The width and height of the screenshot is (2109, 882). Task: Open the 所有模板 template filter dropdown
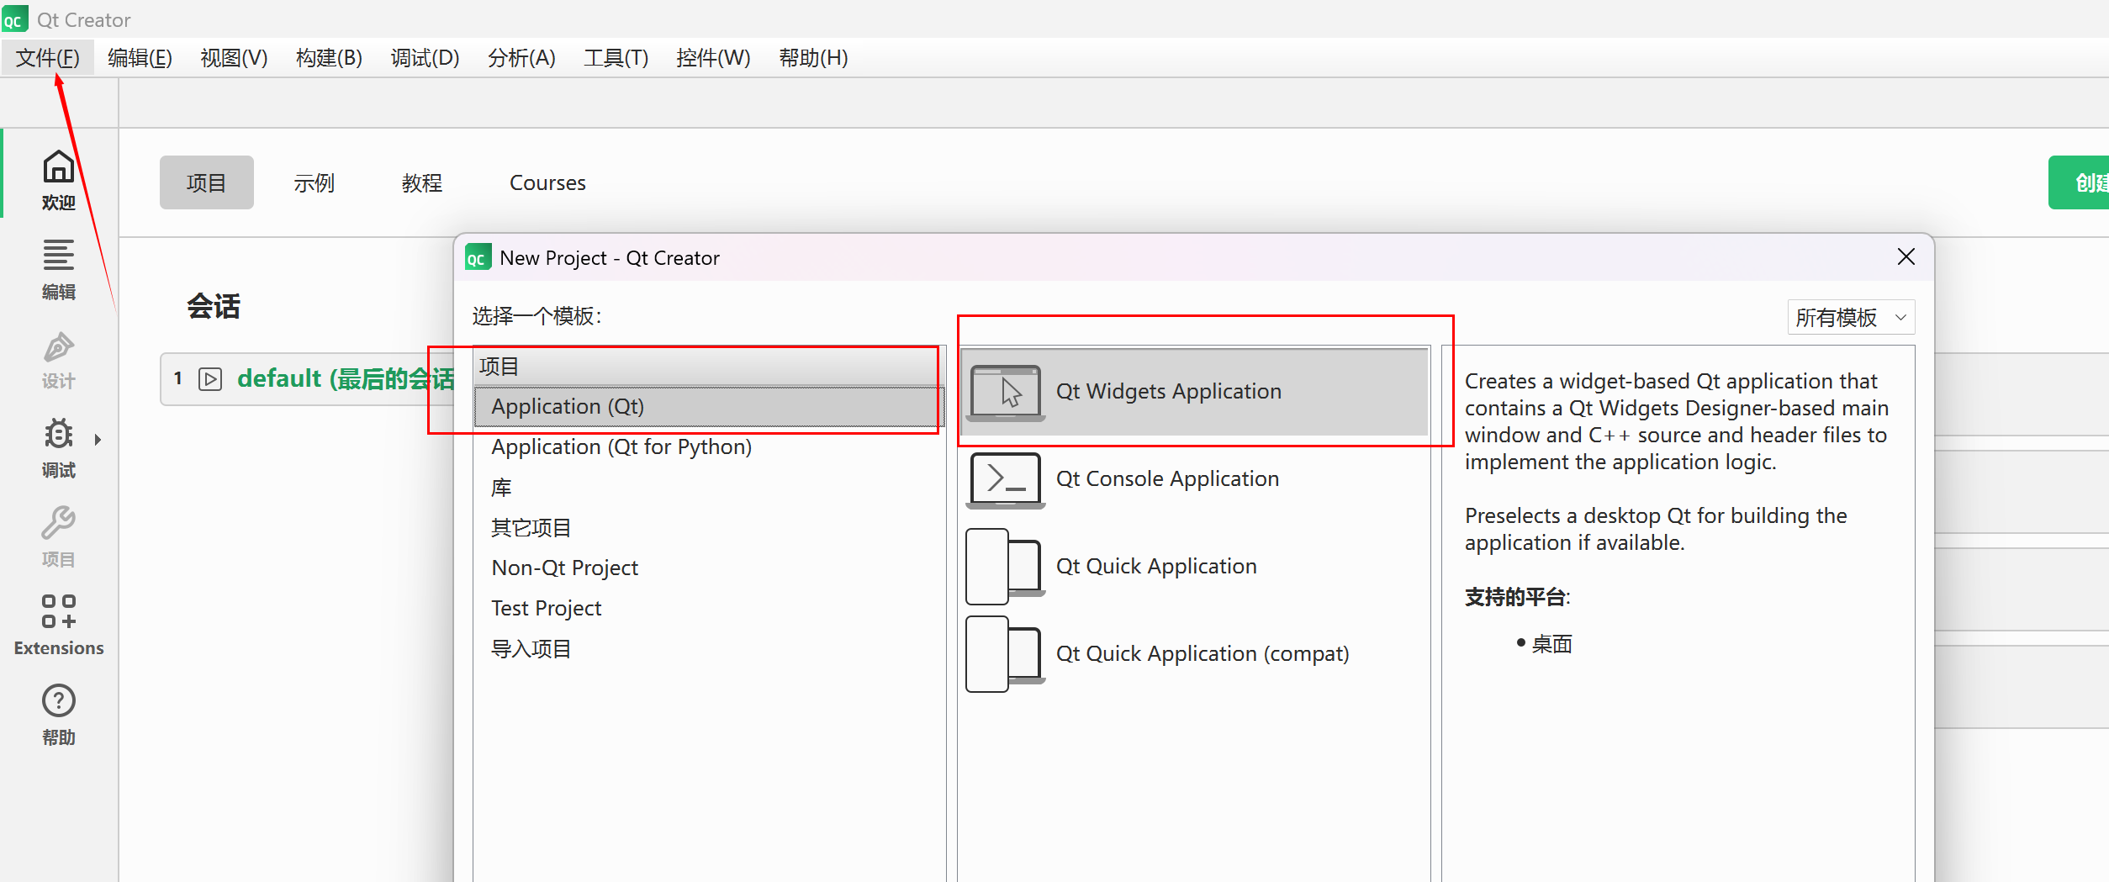1851,318
